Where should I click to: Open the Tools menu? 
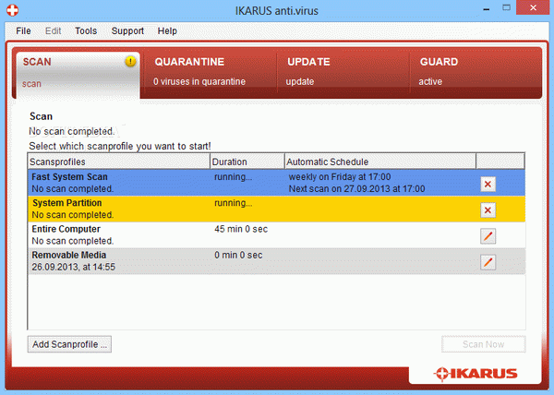(x=86, y=31)
